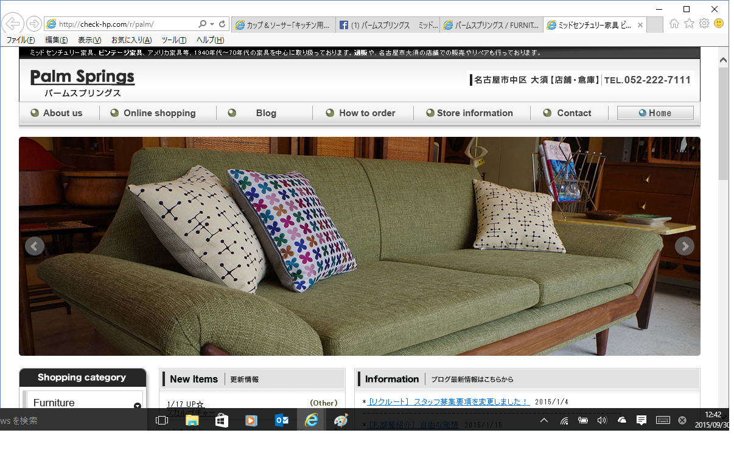
Task: Click the Home button in site navigation
Action: click(x=655, y=113)
